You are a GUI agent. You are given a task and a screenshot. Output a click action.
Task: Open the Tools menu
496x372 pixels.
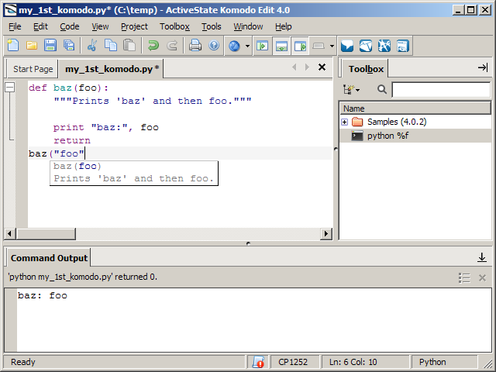[x=212, y=26]
